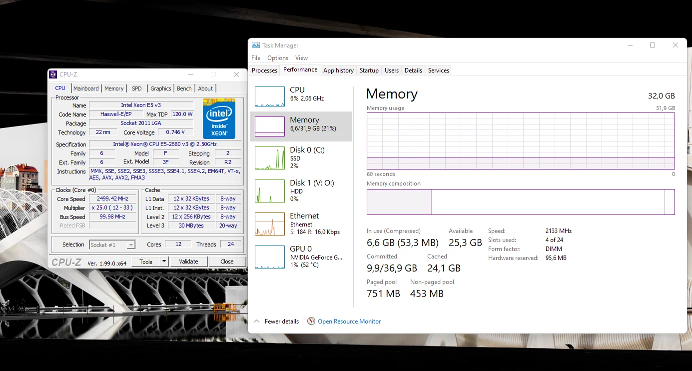
Task: Click the Validate button in CPU-Z
Action: (188, 261)
